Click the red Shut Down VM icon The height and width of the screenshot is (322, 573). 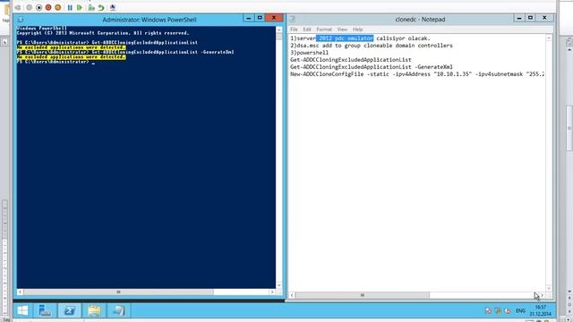click(48, 7)
